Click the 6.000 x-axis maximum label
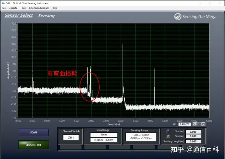The height and width of the screenshot is (159, 225). click(x=209, y=121)
